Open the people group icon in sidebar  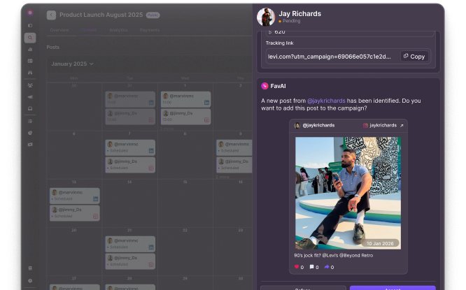30,85
